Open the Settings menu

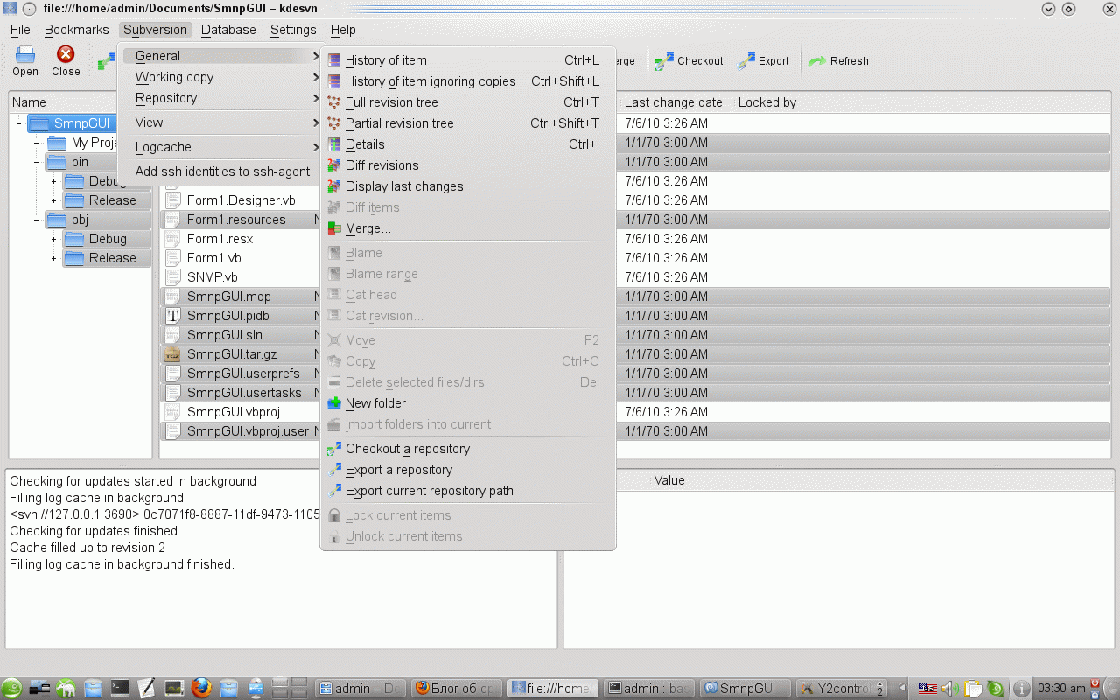click(293, 30)
